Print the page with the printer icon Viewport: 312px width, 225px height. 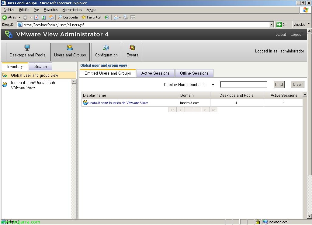(x=125, y=18)
